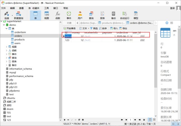Show the DDL panel tab icon

point(172,23)
